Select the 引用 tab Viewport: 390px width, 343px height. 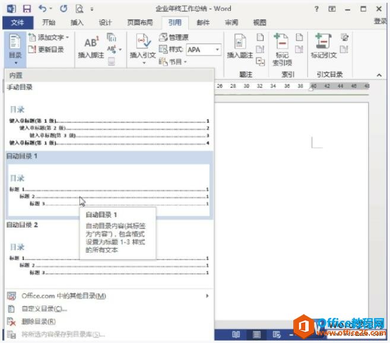[175, 23]
